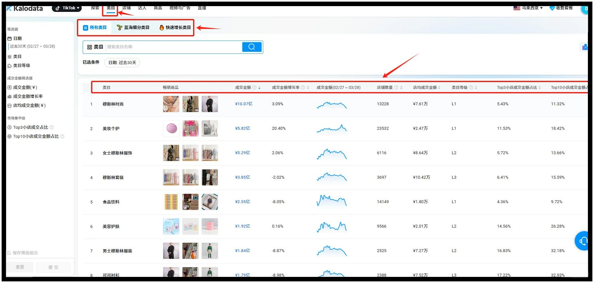Image resolution: width=594 pixels, height=283 pixels.
Task: Expand the Top10小店成交金额占比 filter
Action: point(33,137)
